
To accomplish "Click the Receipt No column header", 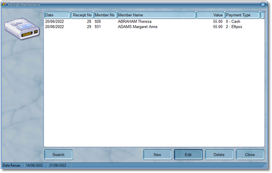I will coord(82,15).
